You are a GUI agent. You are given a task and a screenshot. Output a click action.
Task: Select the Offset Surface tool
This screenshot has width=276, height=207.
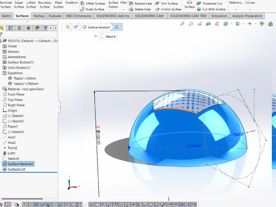(92, 4)
